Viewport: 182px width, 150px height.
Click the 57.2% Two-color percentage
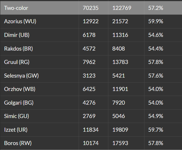tap(156, 8)
